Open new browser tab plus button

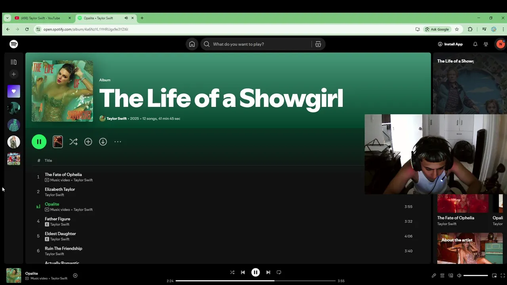pyautogui.click(x=142, y=18)
